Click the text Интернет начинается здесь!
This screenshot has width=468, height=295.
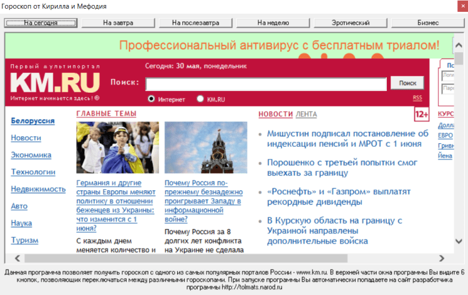pos(55,98)
